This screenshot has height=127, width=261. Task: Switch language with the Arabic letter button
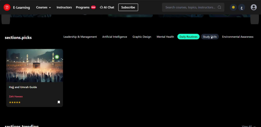point(241,7)
